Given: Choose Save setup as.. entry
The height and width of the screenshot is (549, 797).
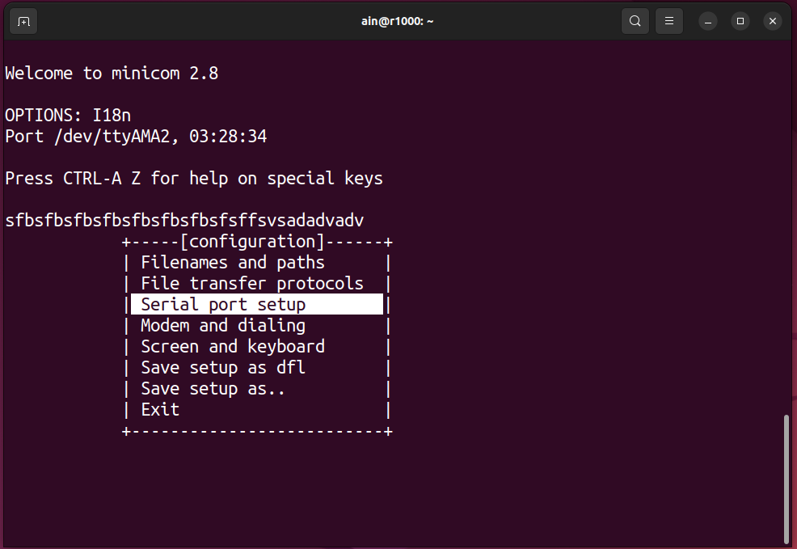Looking at the screenshot, I should (213, 388).
